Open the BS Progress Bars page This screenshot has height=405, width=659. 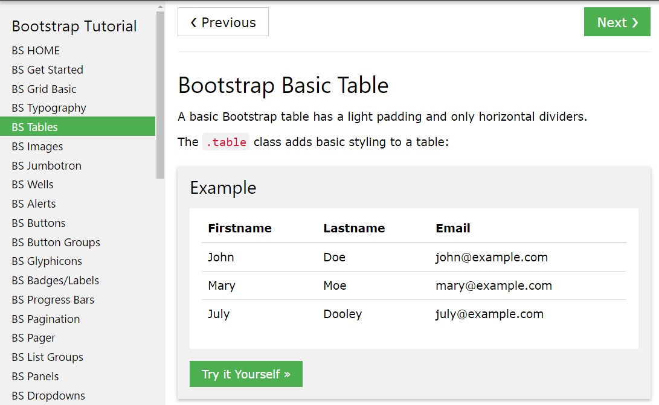click(x=53, y=299)
